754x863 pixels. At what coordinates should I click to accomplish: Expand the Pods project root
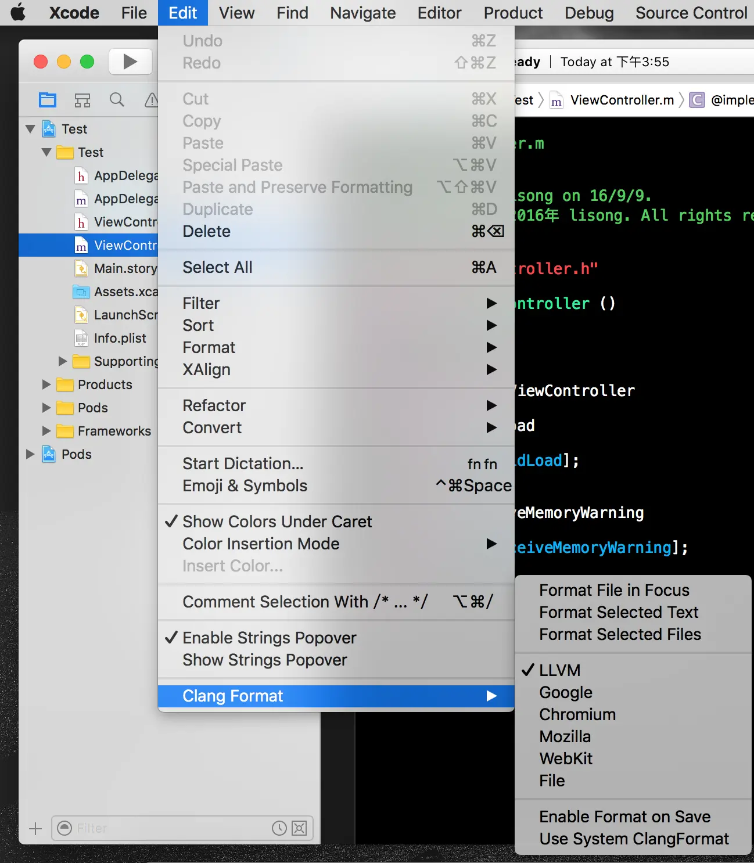[30, 454]
